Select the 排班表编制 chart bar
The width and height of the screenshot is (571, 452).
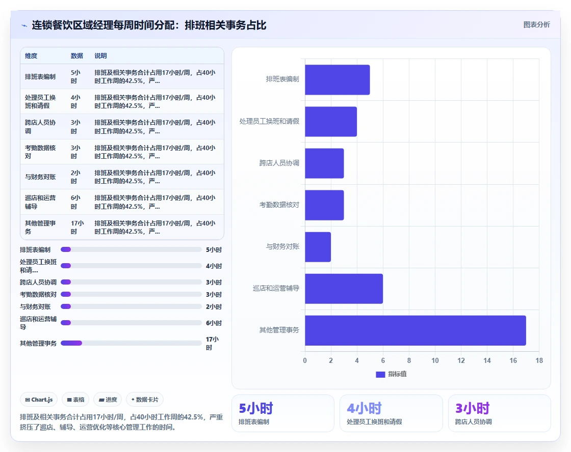[337, 79]
